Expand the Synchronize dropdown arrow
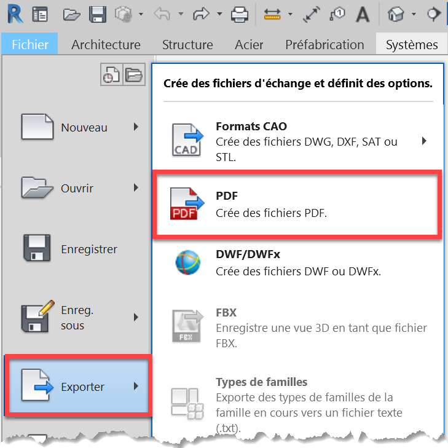Screen dimensions: 448x448 click(x=141, y=14)
